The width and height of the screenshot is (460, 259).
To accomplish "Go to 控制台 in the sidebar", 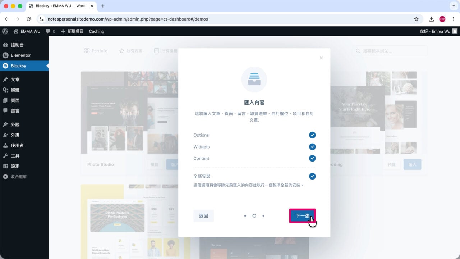I will coord(24,45).
